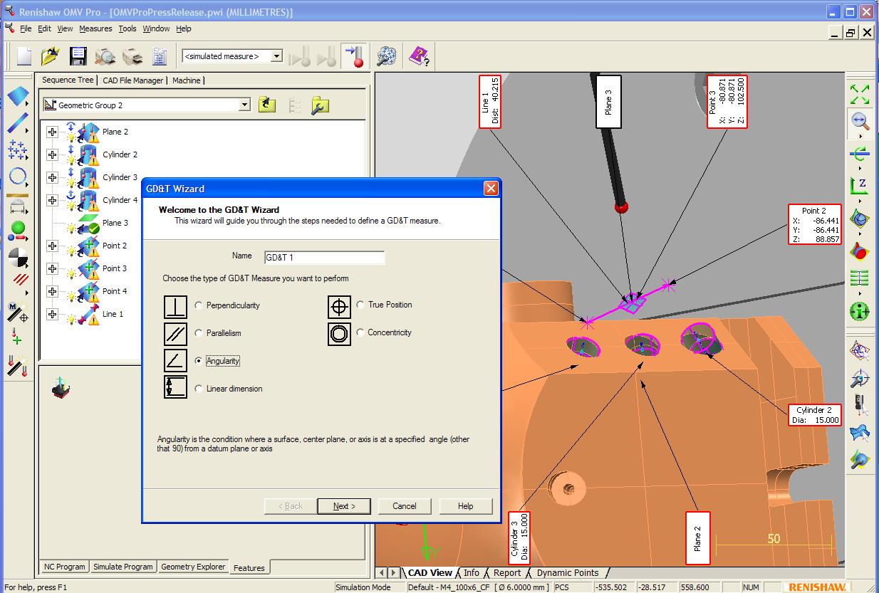Open the report sheet icon in toolbar
Viewport: 879px width, 593px height.
pyautogui.click(x=160, y=56)
